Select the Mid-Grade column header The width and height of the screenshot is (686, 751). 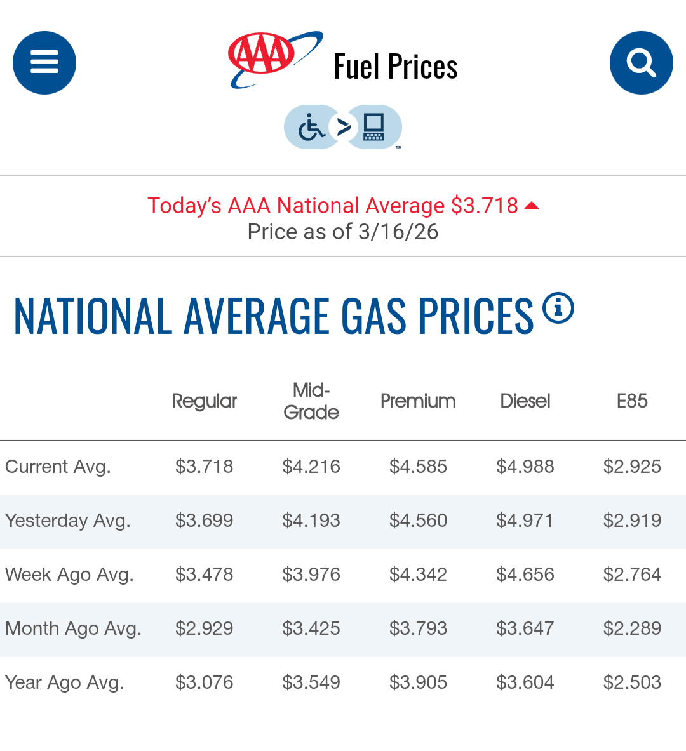[x=311, y=401]
